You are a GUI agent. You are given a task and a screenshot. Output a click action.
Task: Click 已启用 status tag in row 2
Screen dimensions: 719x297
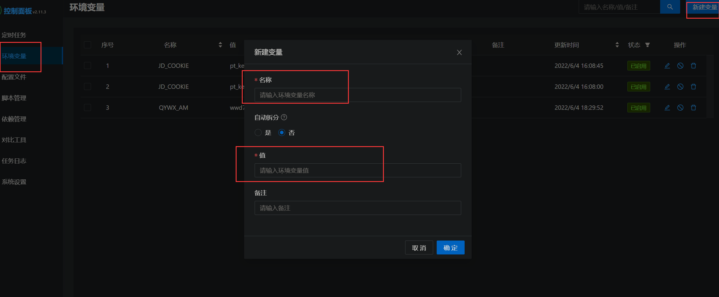(639, 87)
